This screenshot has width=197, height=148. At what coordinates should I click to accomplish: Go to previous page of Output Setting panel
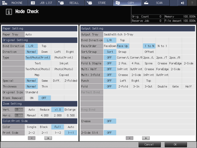point(130,138)
